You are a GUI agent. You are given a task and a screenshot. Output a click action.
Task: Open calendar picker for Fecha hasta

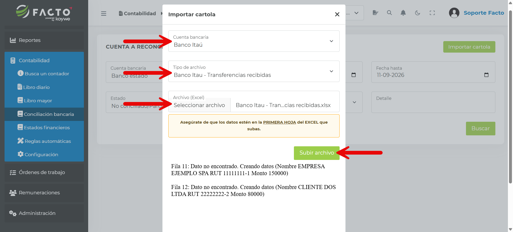(486, 75)
